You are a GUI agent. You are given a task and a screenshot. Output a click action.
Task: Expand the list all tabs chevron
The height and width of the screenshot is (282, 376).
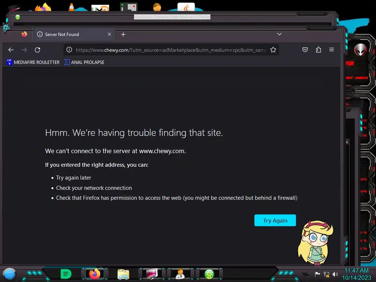click(x=279, y=34)
